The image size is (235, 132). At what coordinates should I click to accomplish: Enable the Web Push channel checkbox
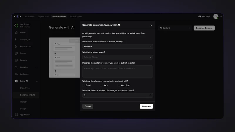click(x=119, y=85)
